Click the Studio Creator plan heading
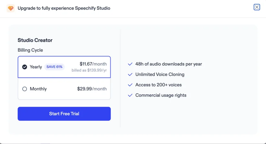Viewport: 266px width, 144px height. coord(35,40)
